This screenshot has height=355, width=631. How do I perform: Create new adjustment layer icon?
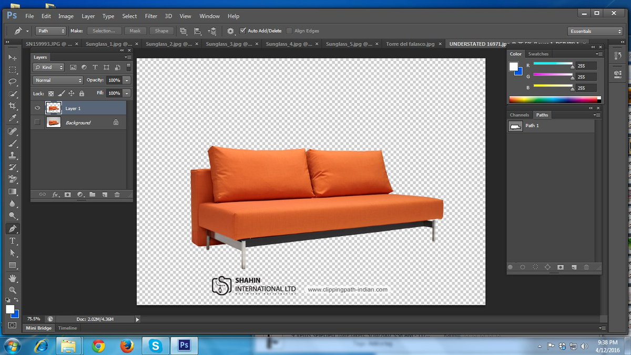(x=80, y=195)
